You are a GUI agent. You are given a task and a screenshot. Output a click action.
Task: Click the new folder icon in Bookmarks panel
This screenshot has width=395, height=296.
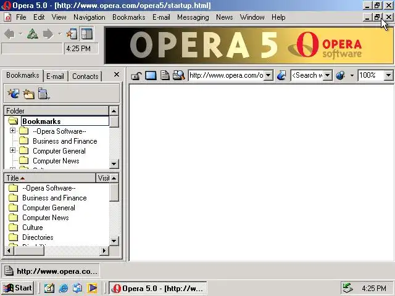pyautogui.click(x=29, y=94)
